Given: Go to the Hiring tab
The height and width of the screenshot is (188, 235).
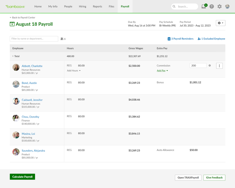Looking at the screenshot, I should (x=83, y=7).
